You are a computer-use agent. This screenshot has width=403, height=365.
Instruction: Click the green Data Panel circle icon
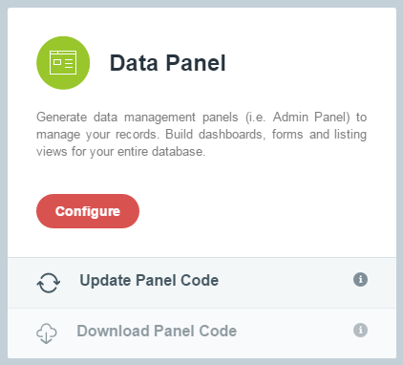tap(63, 63)
